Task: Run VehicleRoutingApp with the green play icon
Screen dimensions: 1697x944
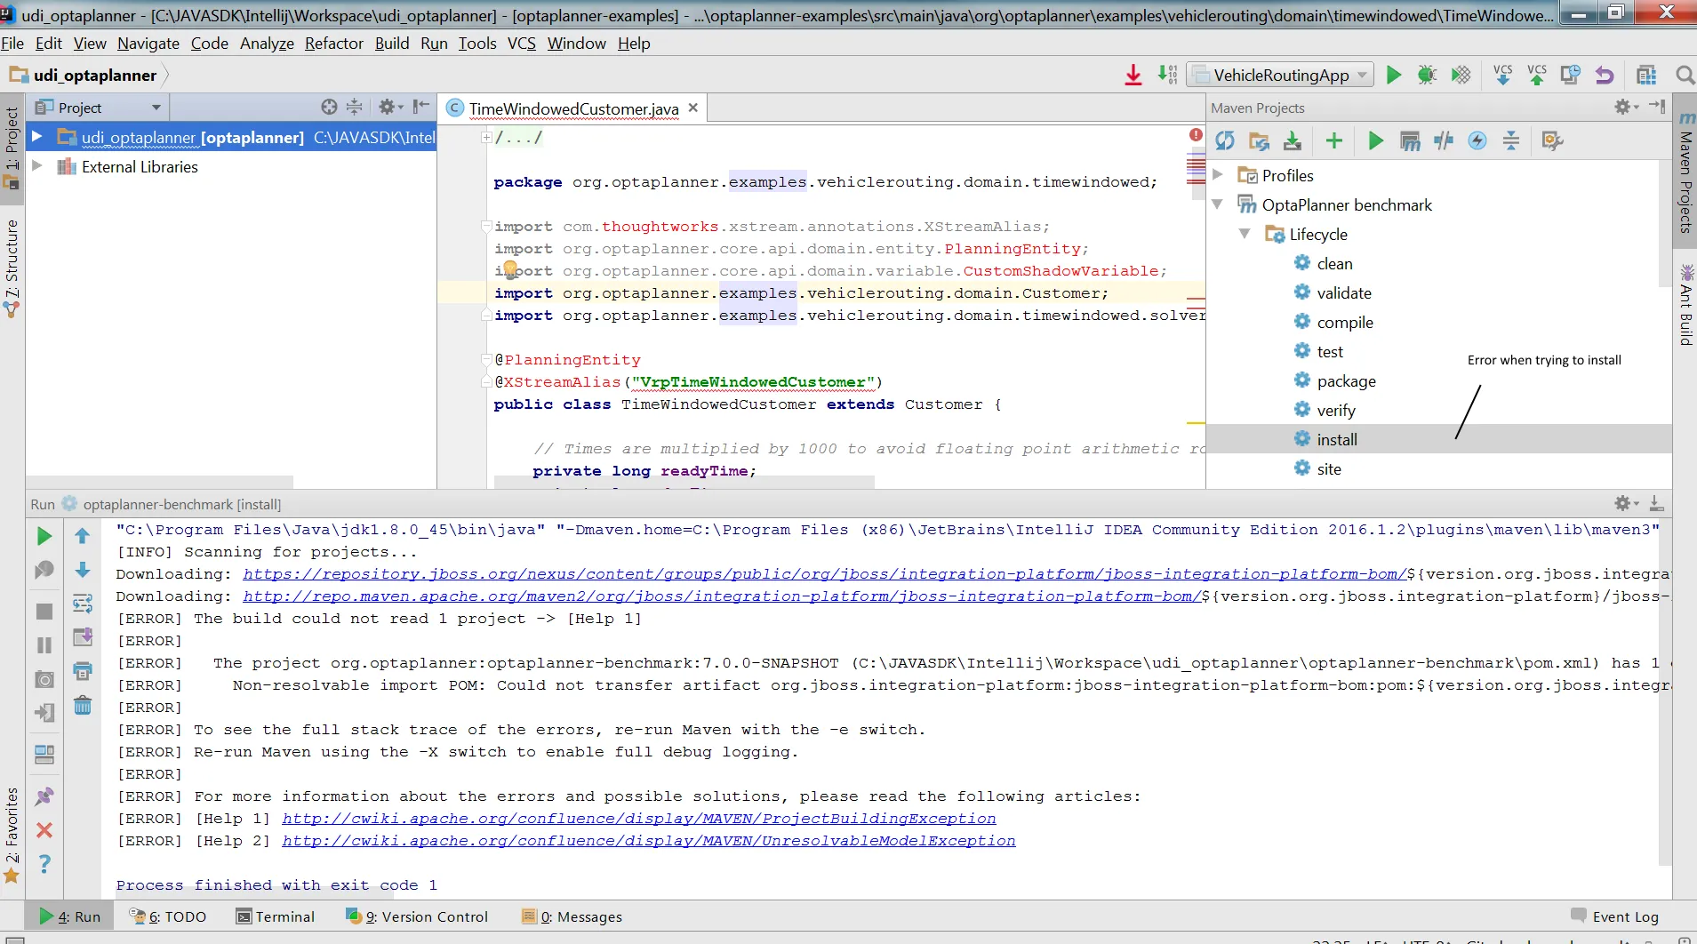Action: [1394, 76]
